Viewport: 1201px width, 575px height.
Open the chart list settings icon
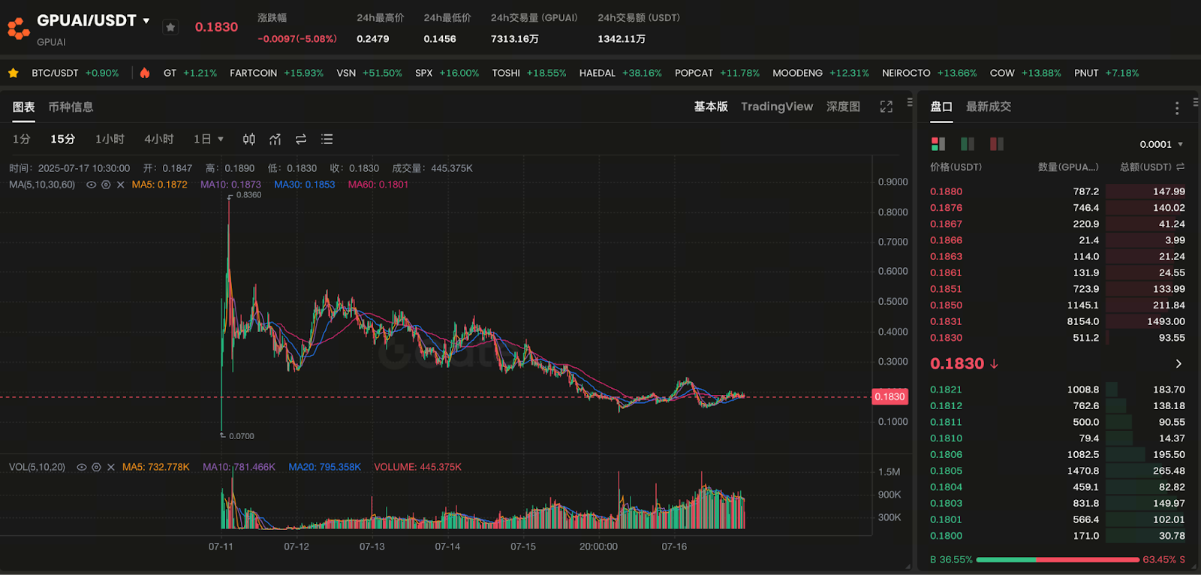(327, 139)
